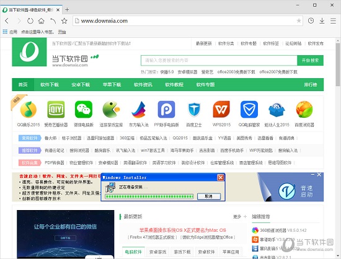Go back with the browser back arrow

pyautogui.click(x=7, y=21)
